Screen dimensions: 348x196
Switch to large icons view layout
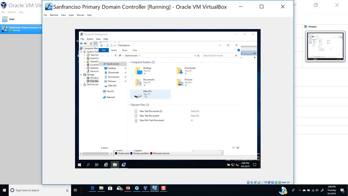(x=238, y=148)
